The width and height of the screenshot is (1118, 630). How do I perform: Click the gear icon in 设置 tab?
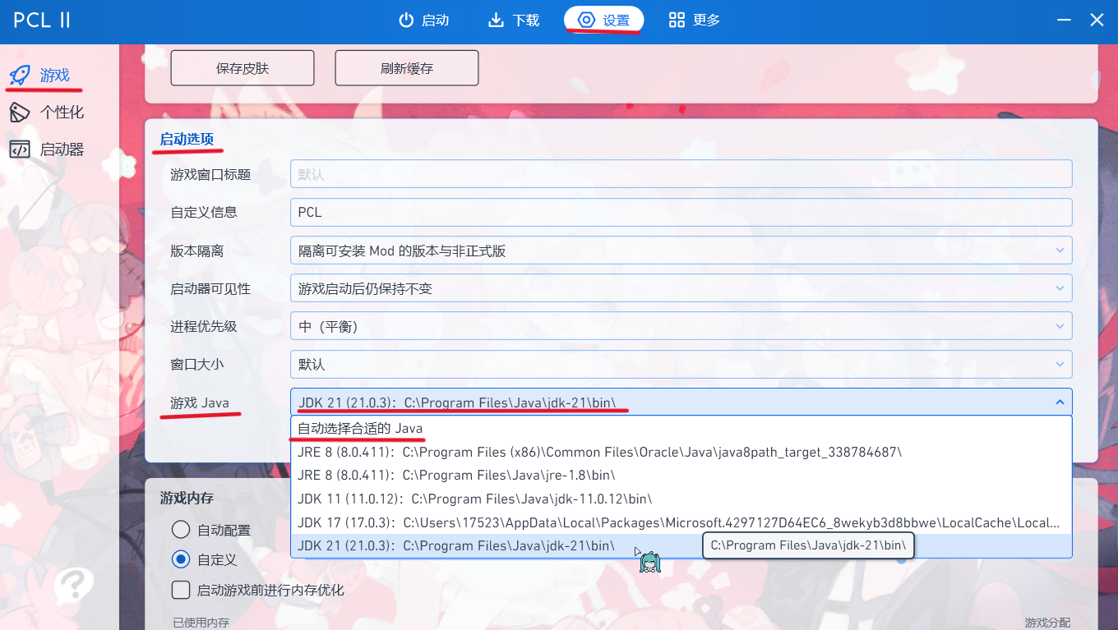click(586, 21)
